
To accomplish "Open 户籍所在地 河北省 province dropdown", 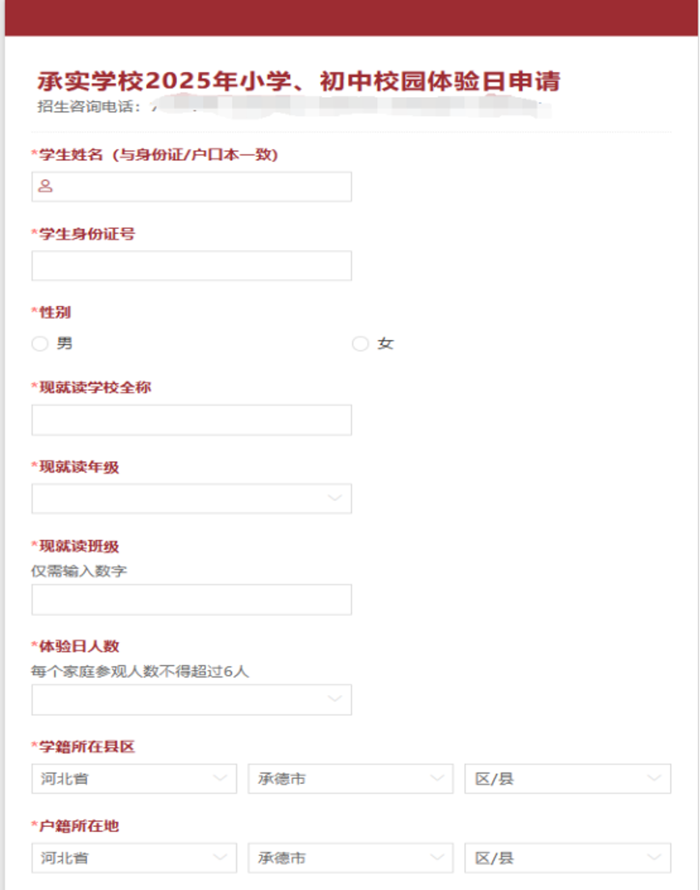I will pos(134,858).
